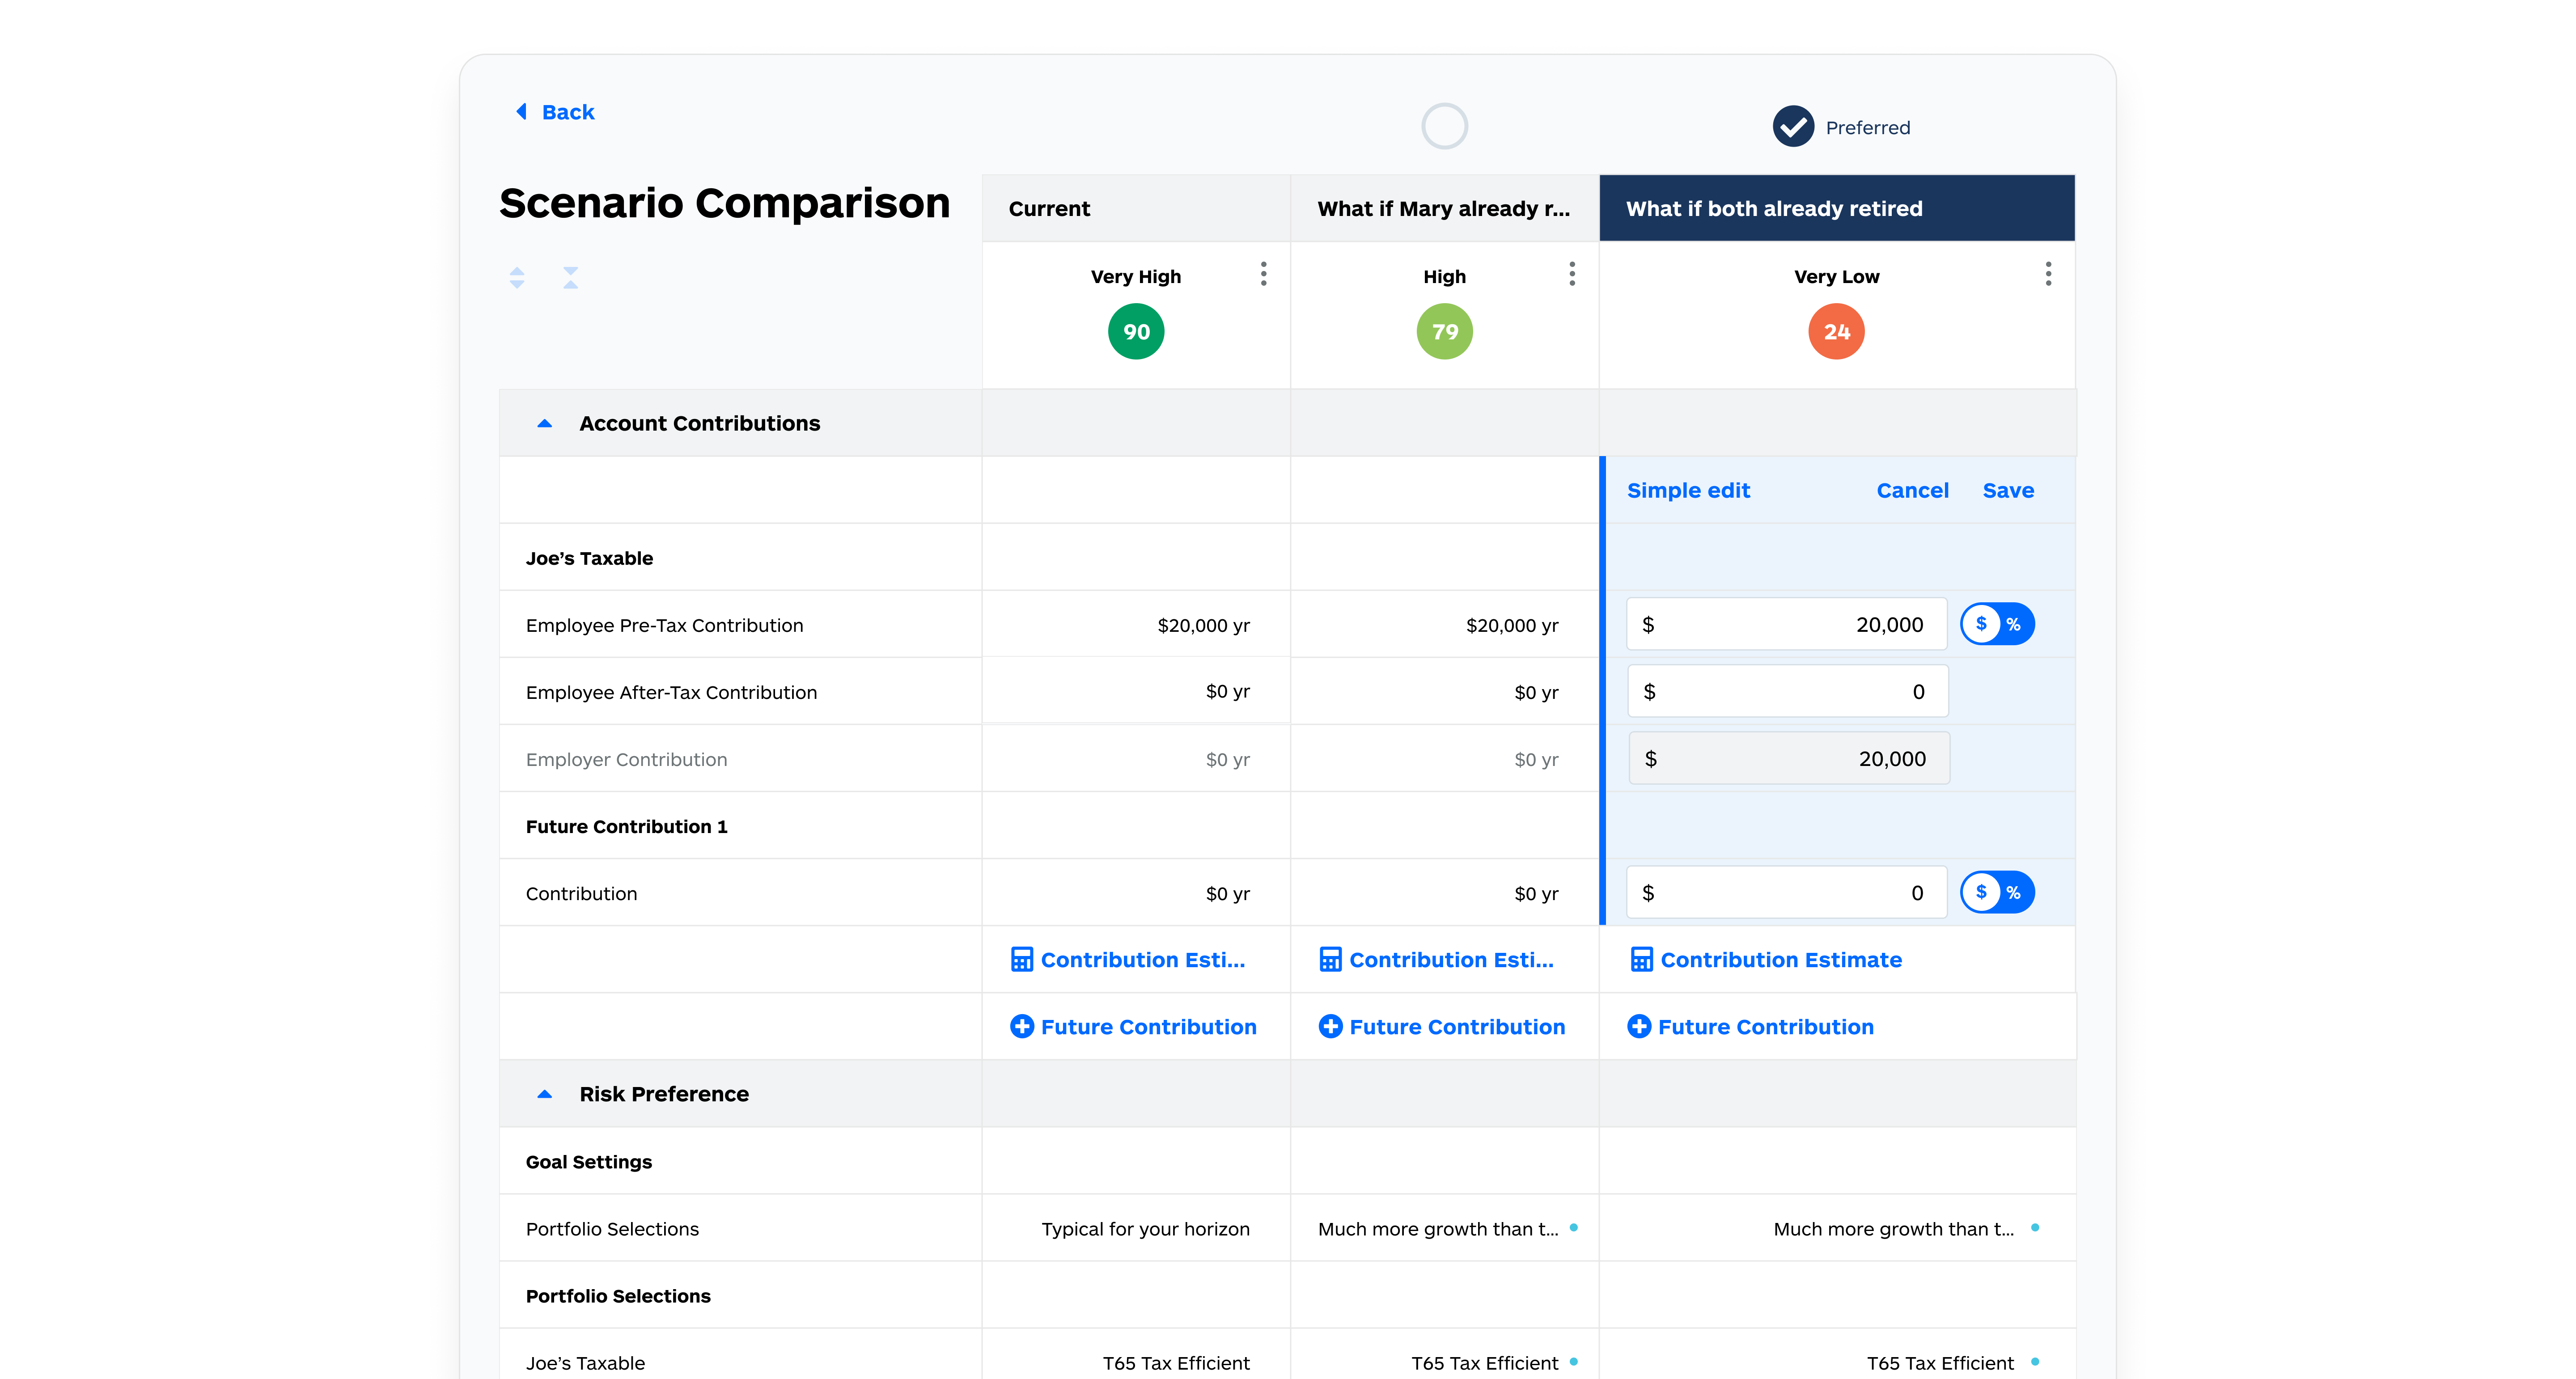
Task: Select What if both already retired header
Action: click(1837, 208)
